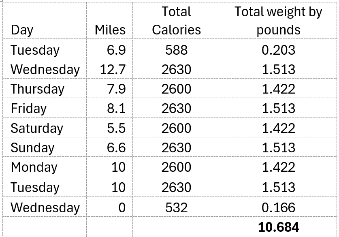This screenshot has width=339, height=237.
Task: Click the 6.6 miles value
Action: tap(116, 148)
